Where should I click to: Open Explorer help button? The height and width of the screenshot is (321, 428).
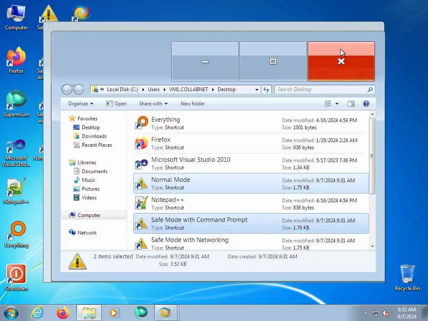tap(366, 104)
